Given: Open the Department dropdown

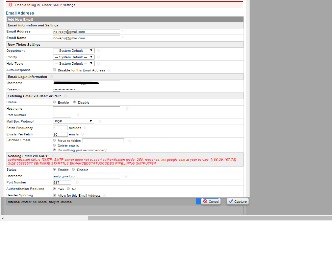Looking at the screenshot, I should pyautogui.click(x=74, y=51).
